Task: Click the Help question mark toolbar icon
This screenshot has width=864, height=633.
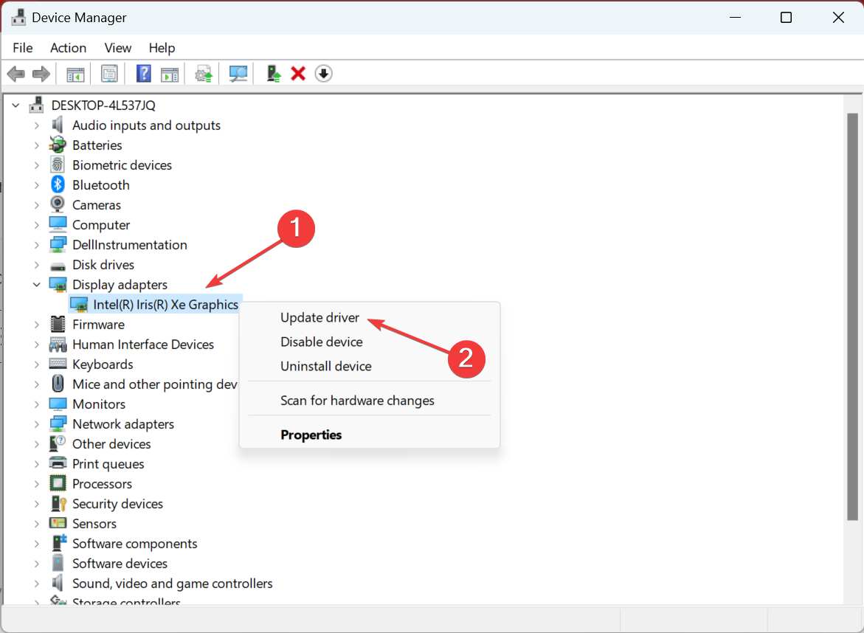Action: point(144,74)
